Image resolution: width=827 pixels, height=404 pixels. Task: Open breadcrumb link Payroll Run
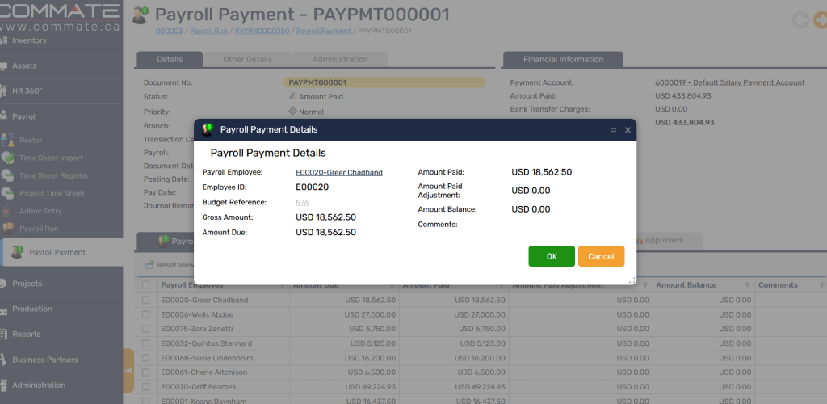[209, 32]
